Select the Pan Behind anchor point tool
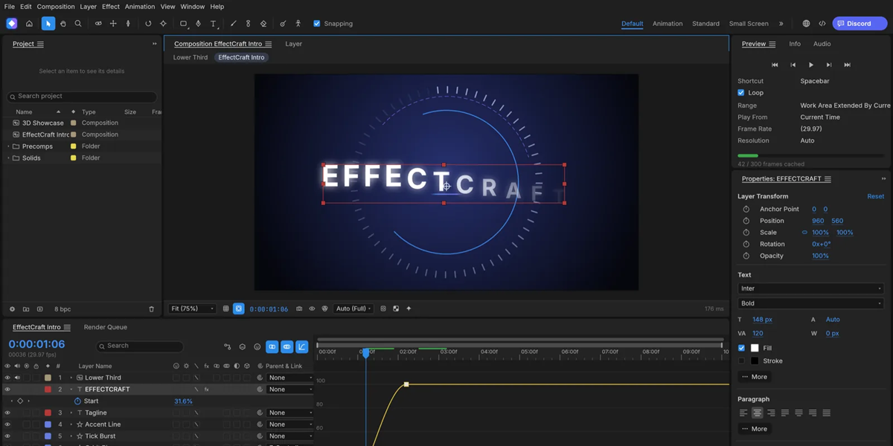This screenshot has height=446, width=893. (x=163, y=24)
